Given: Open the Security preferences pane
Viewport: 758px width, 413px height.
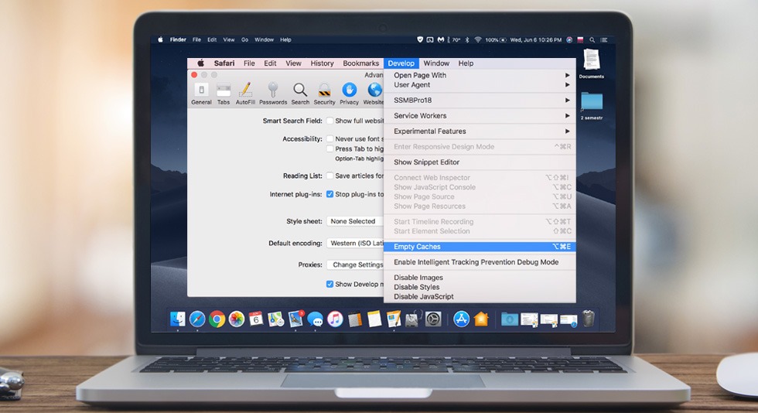Looking at the screenshot, I should (324, 94).
